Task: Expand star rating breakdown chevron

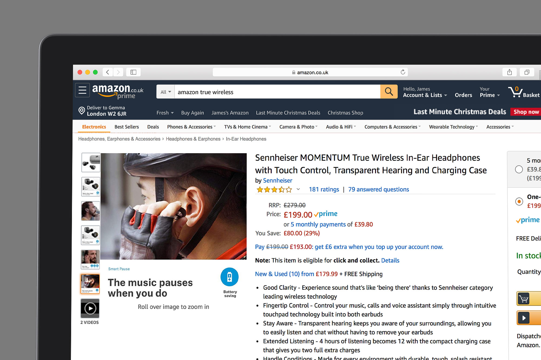Action: point(298,189)
